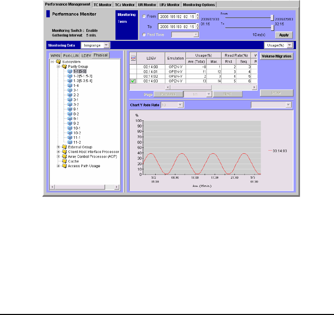Select the From radio button

[x=144, y=17]
